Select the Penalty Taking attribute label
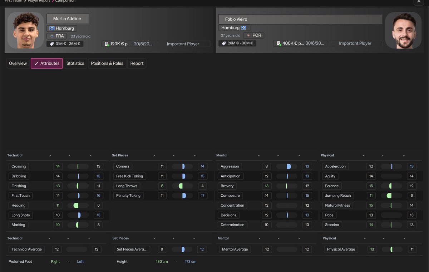 [128, 196]
